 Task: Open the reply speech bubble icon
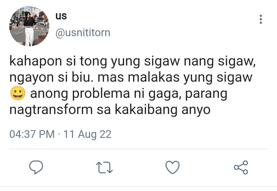coord(36,167)
